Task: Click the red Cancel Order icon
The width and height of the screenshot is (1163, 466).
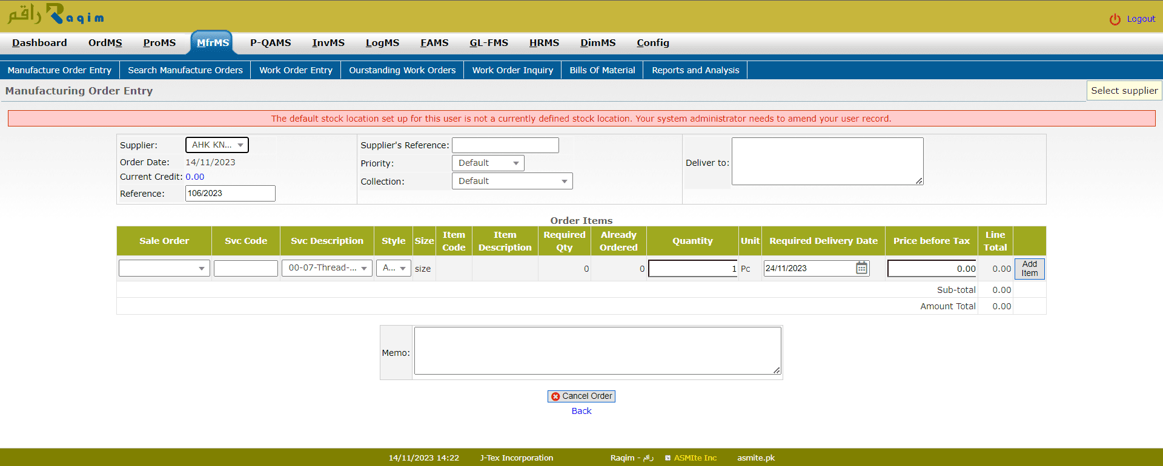Action: click(555, 396)
